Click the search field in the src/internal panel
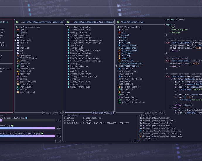The width and height of the screenshot is (202, 161). point(90,27)
